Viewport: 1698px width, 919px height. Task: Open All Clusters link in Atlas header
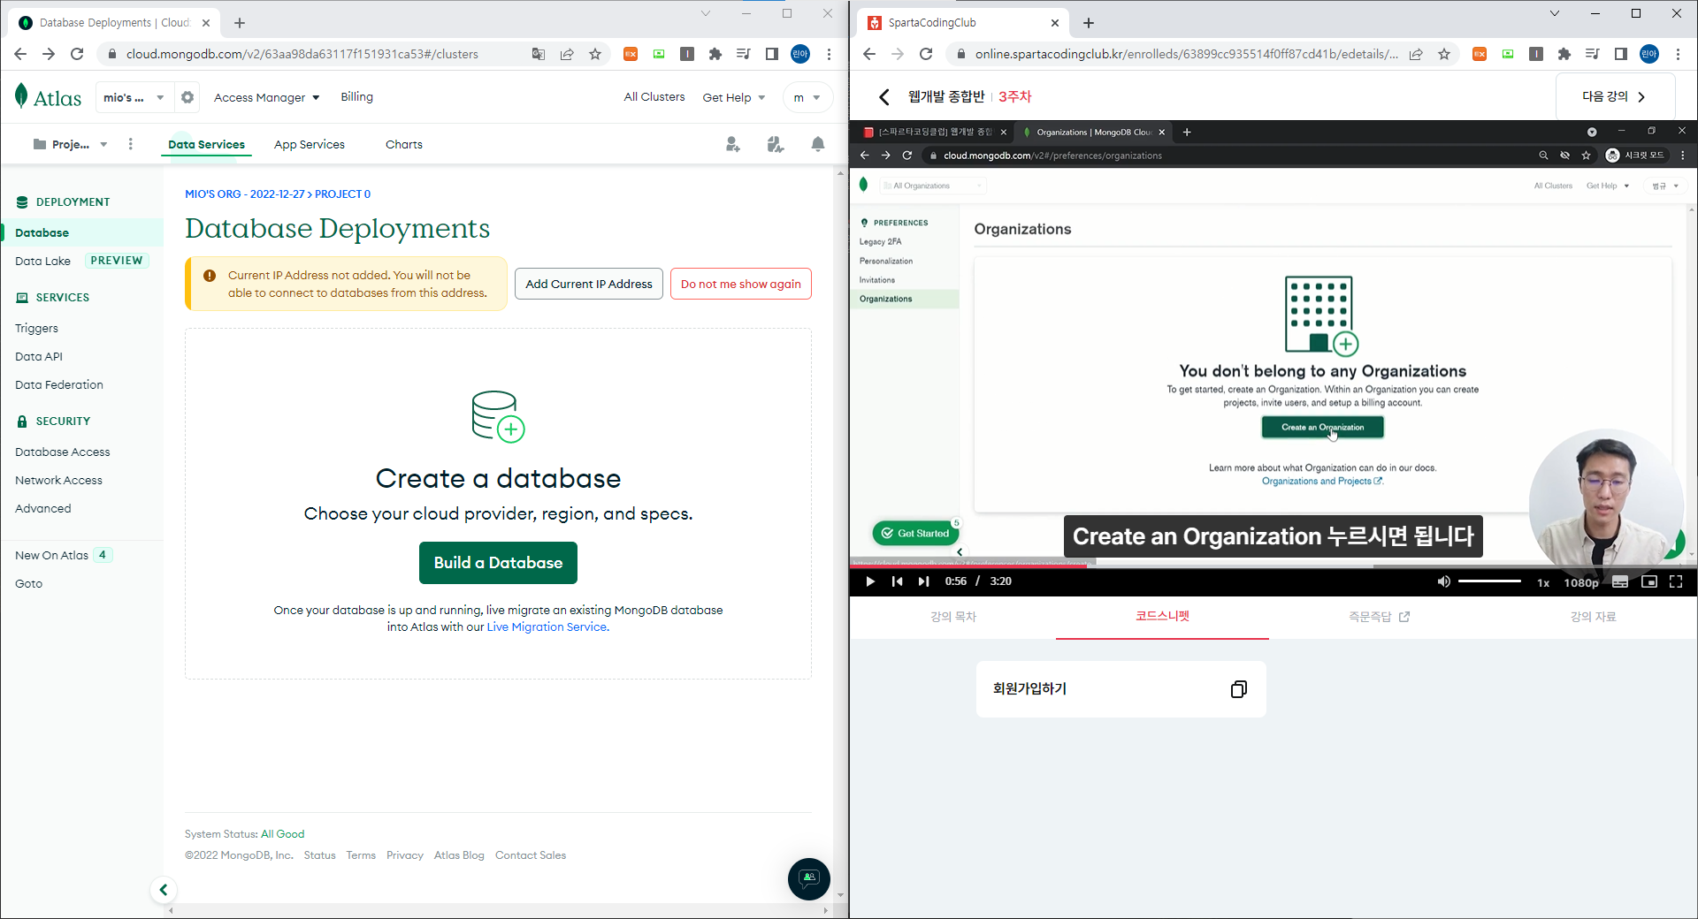tap(654, 97)
